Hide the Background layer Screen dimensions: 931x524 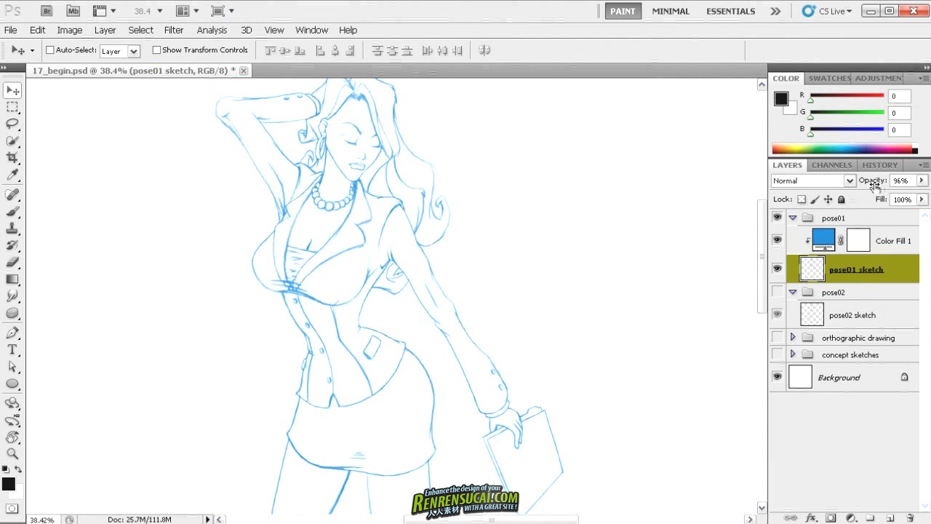coord(778,377)
